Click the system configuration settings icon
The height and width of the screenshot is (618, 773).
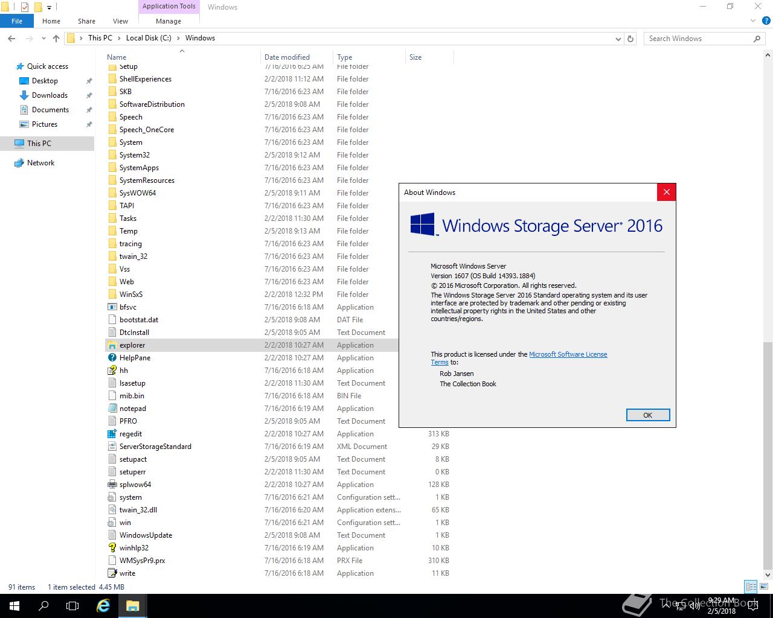[x=112, y=497]
